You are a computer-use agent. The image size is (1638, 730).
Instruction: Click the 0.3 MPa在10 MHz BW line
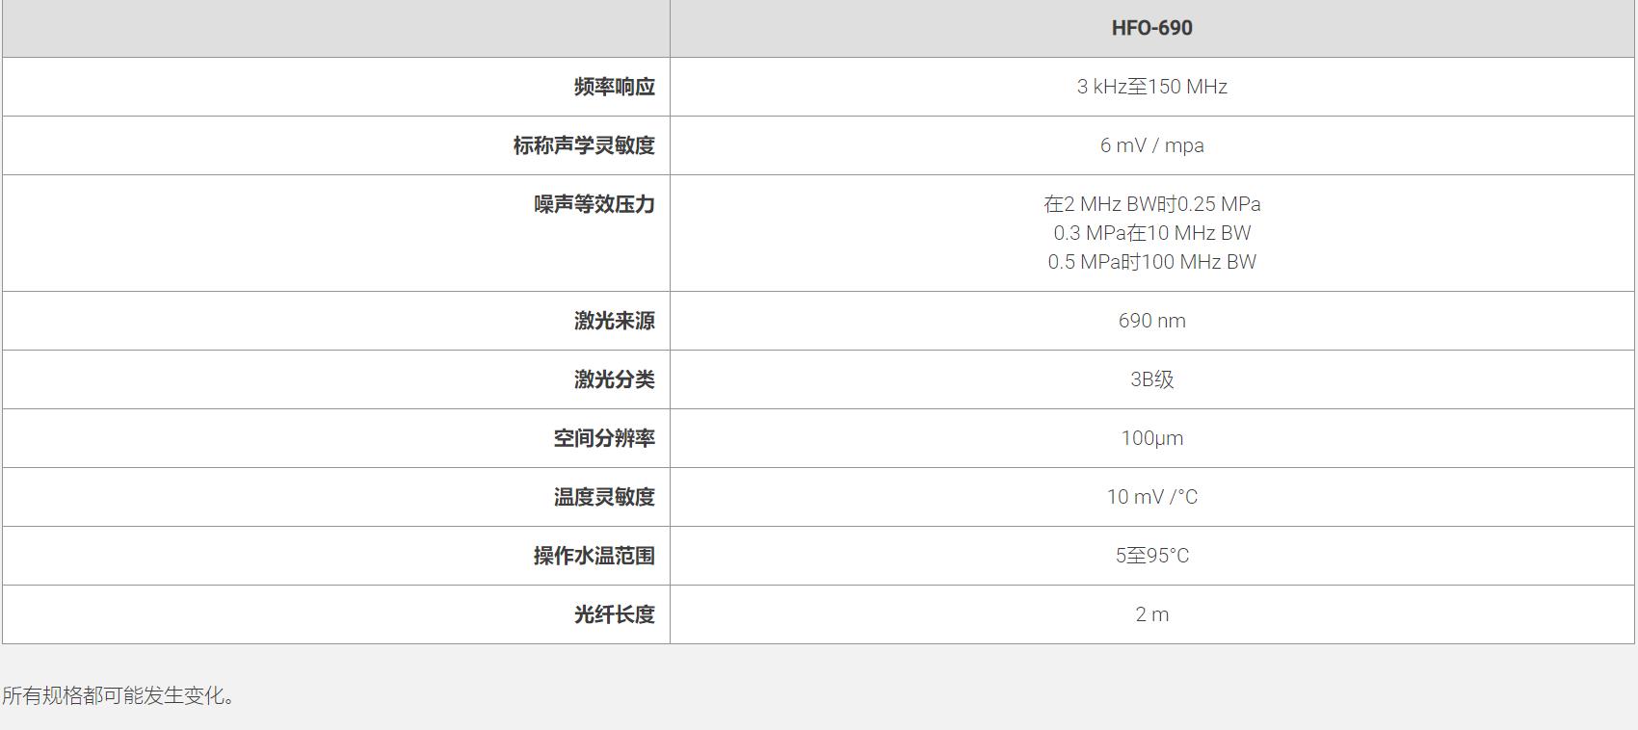click(x=1151, y=233)
